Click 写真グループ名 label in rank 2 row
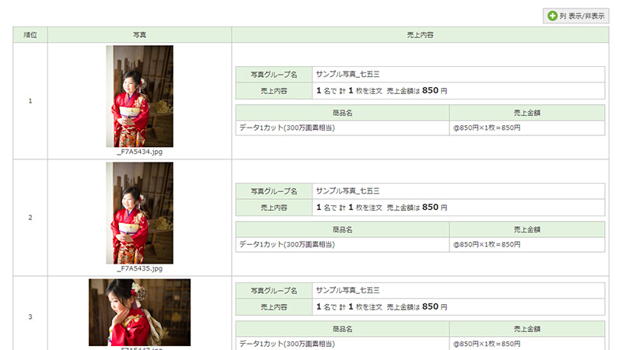The height and width of the screenshot is (350, 622). (274, 191)
